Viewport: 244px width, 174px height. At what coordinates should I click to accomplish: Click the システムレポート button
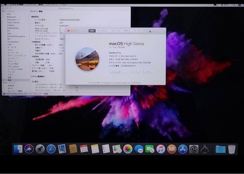tap(118, 72)
